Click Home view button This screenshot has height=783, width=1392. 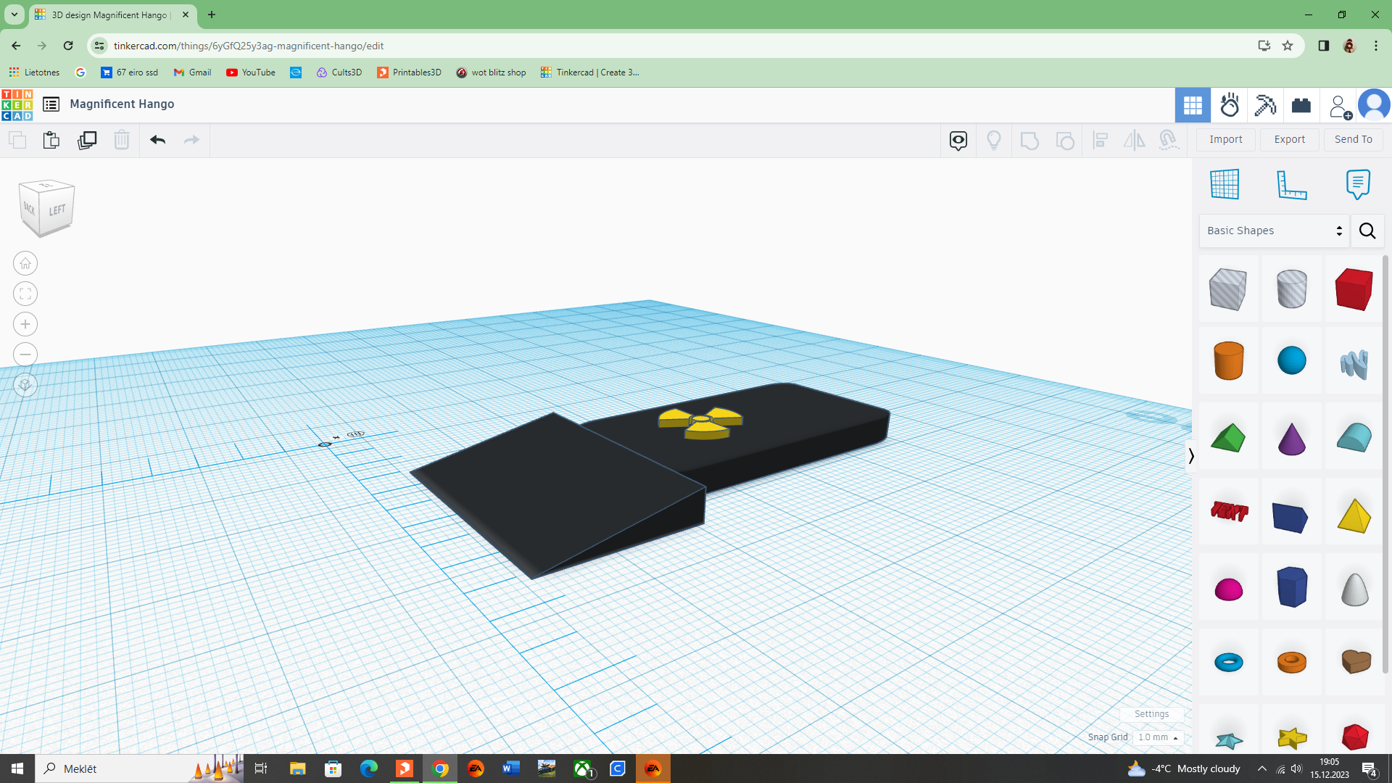[25, 263]
